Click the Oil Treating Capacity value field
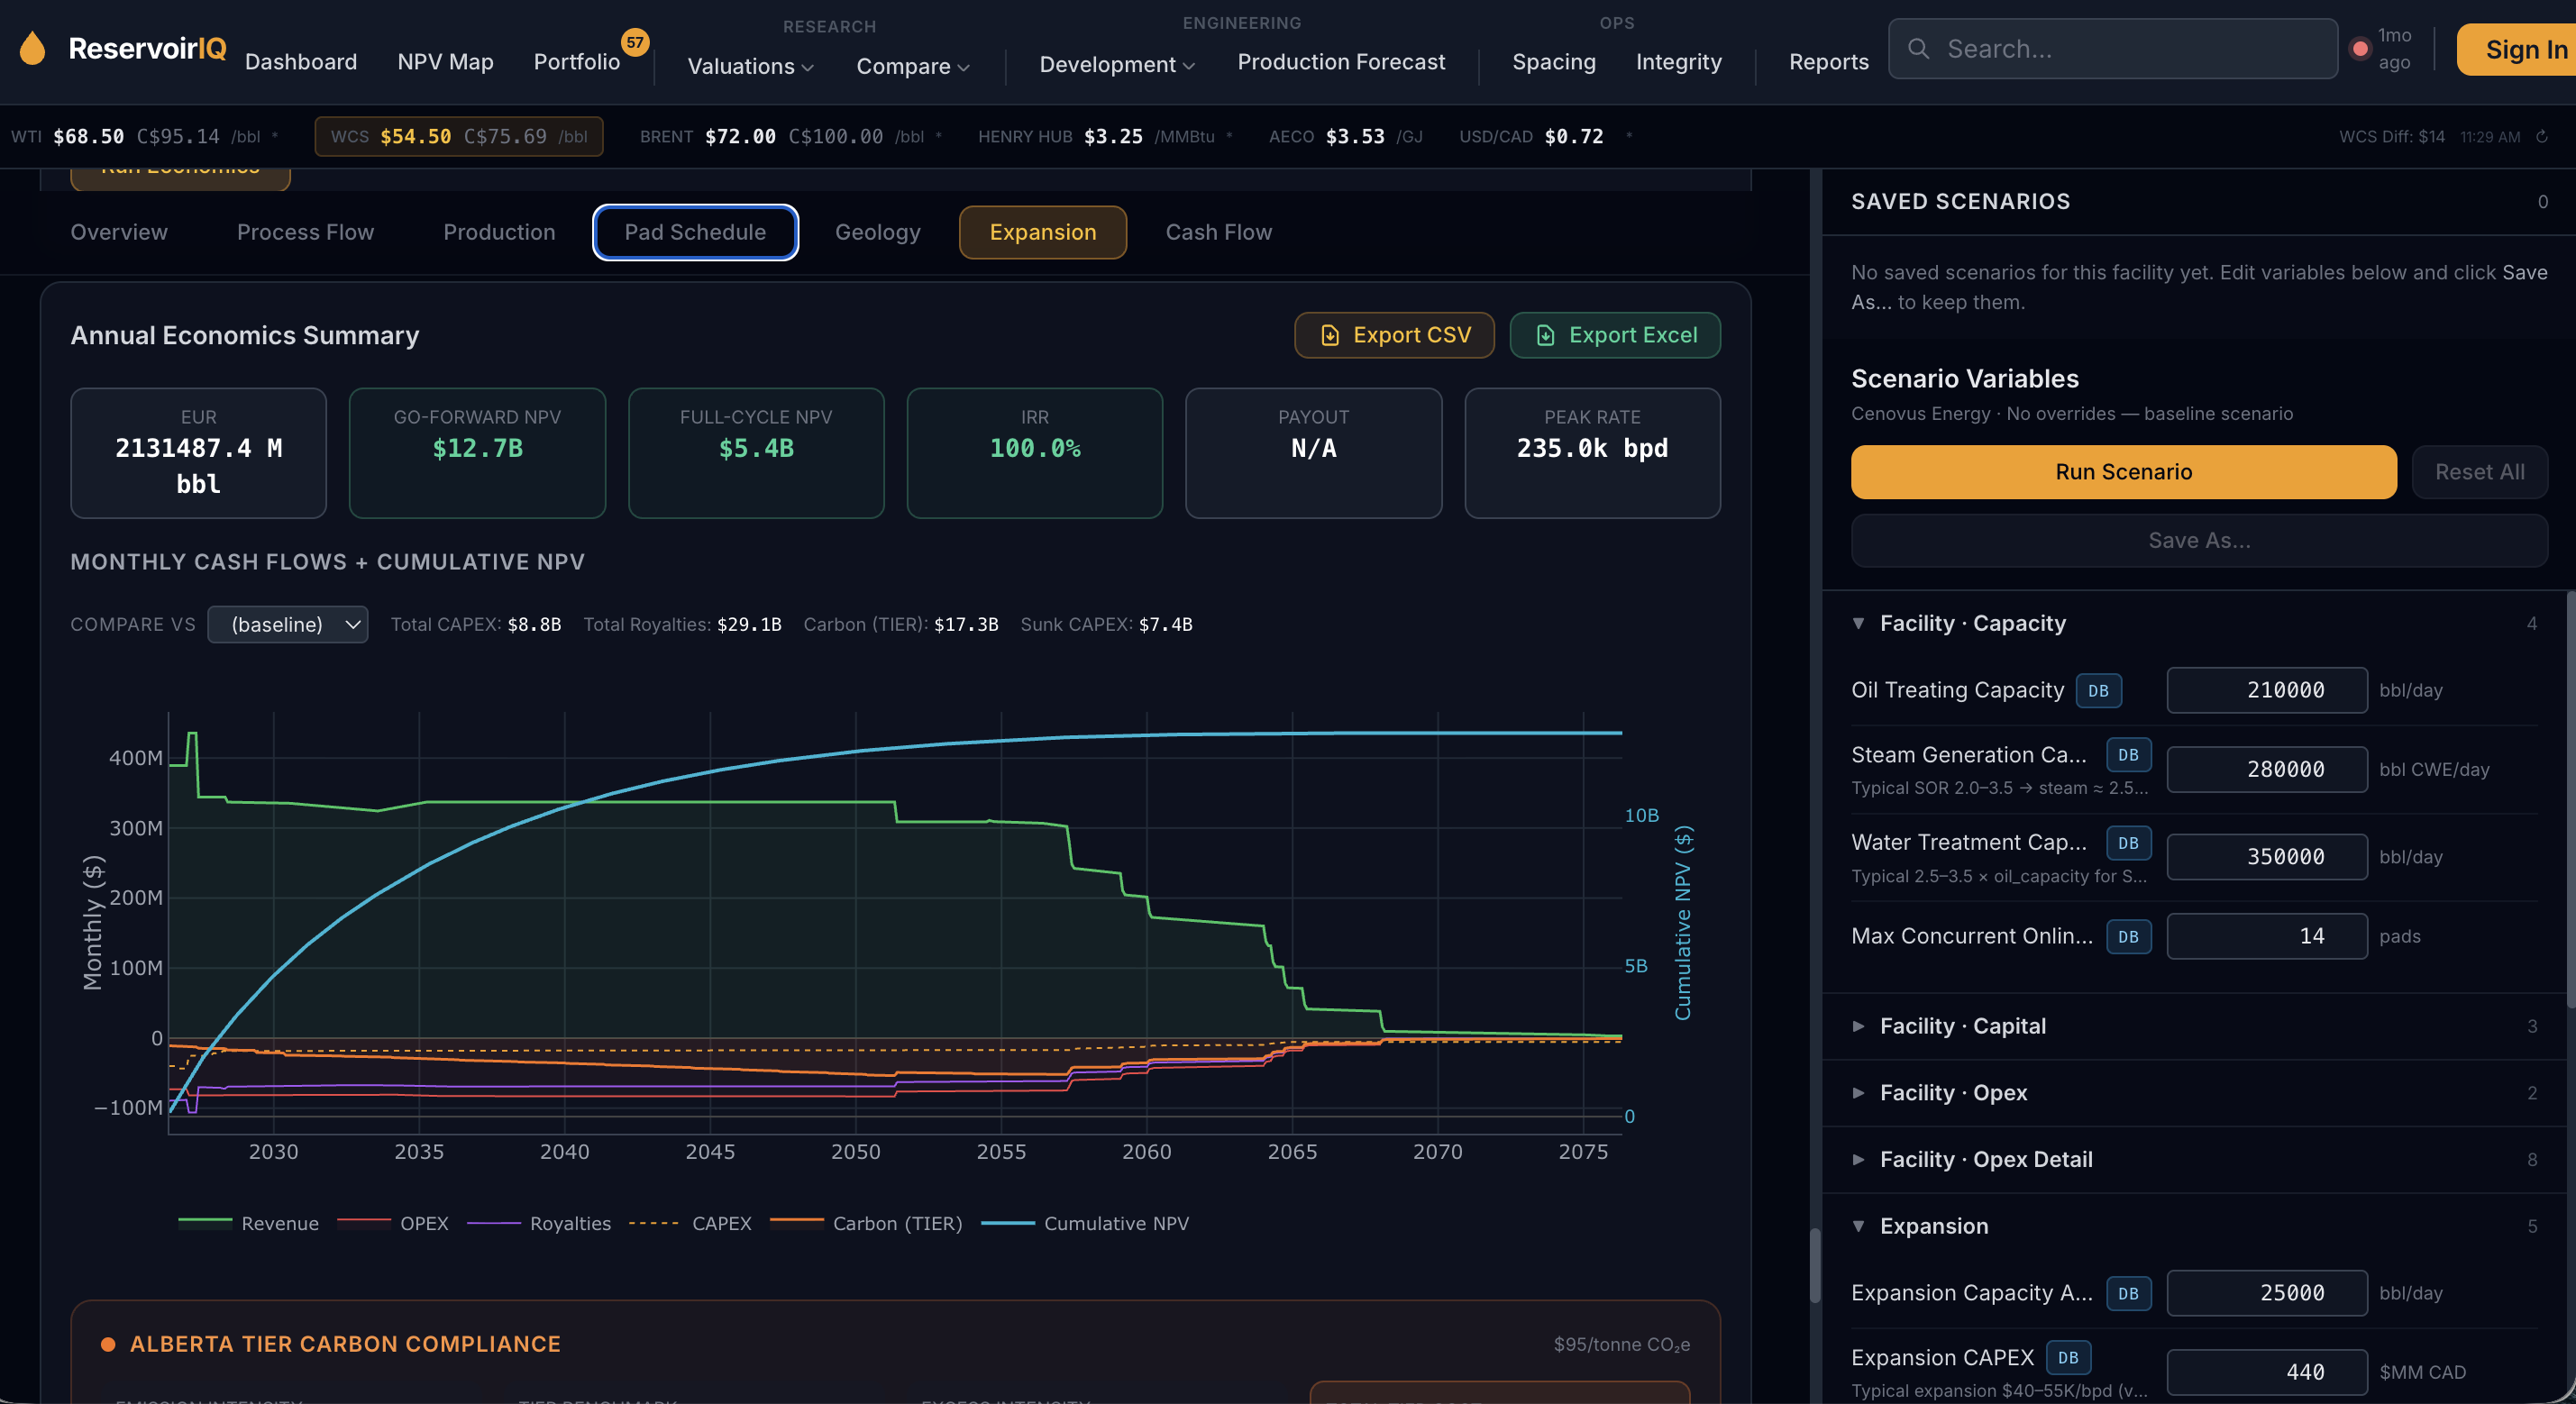 click(x=2266, y=690)
